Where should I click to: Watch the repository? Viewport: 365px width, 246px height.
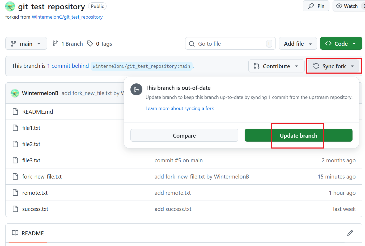click(347, 6)
